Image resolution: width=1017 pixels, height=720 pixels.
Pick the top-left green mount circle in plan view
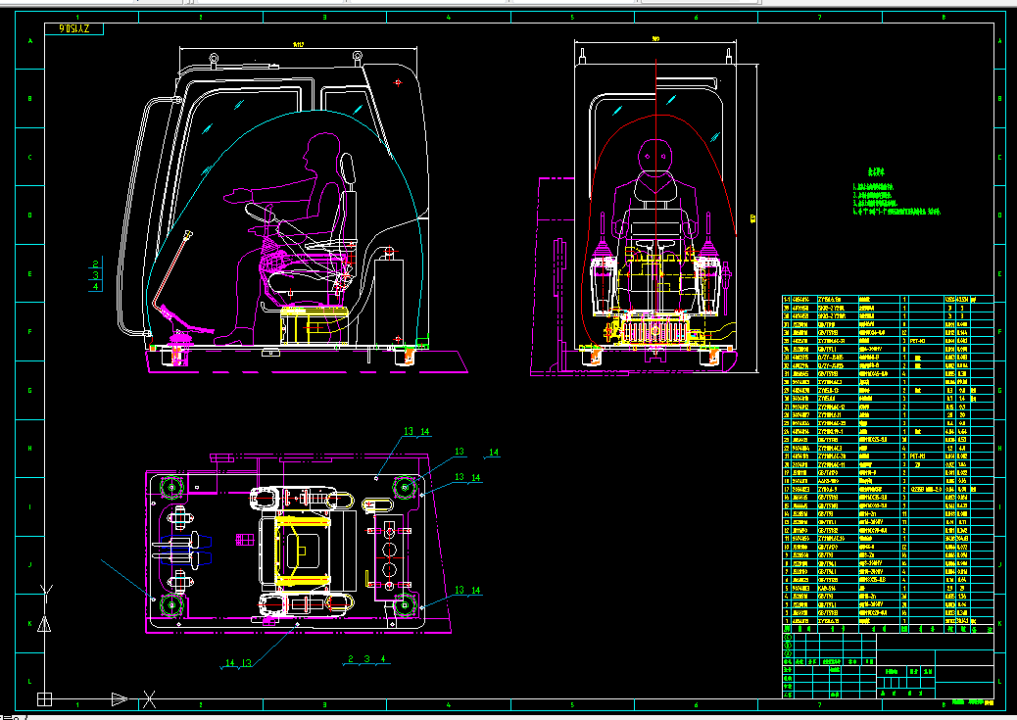[171, 487]
